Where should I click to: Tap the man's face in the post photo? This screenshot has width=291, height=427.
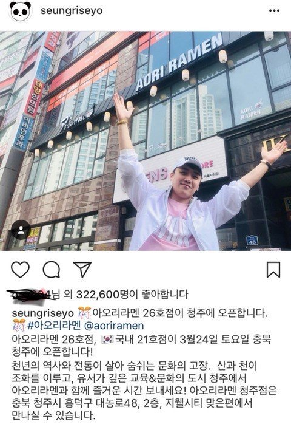[x=189, y=178]
